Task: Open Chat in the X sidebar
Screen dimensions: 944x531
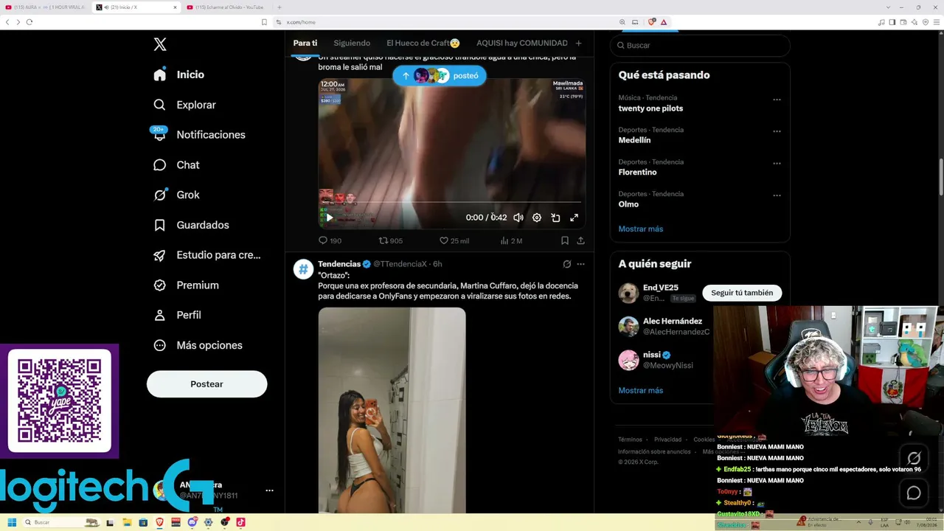Action: pyautogui.click(x=176, y=165)
